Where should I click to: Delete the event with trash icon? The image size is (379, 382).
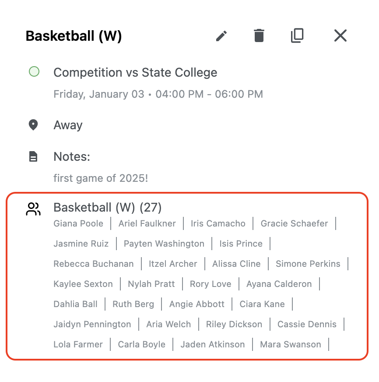point(259,36)
